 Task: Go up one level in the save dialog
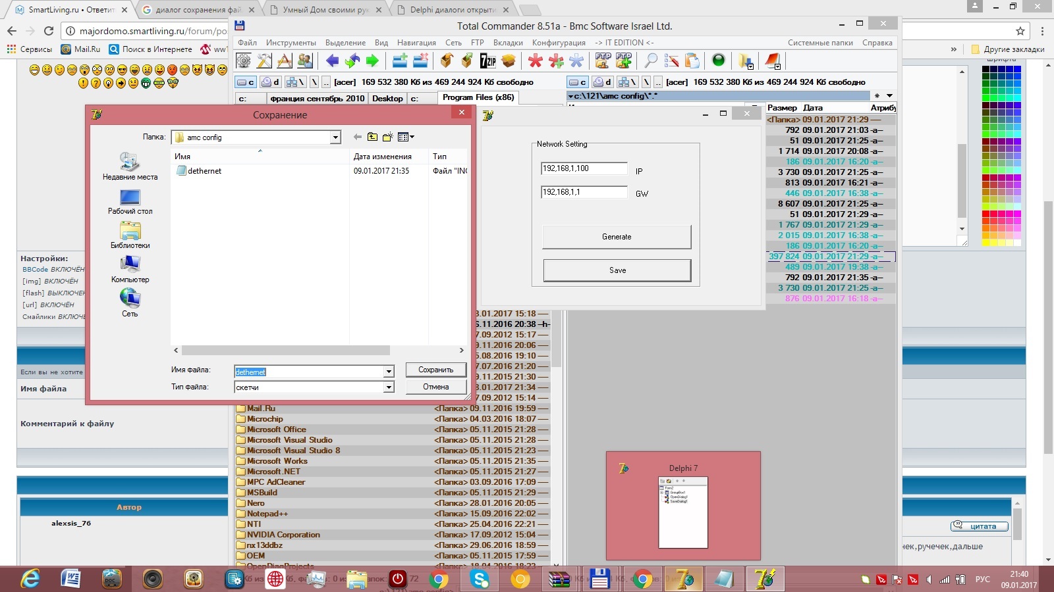click(372, 137)
